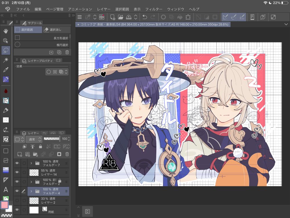Click the Clear selection sparkle circle icon
This screenshot has width=290, height=218.
click(x=163, y=17)
